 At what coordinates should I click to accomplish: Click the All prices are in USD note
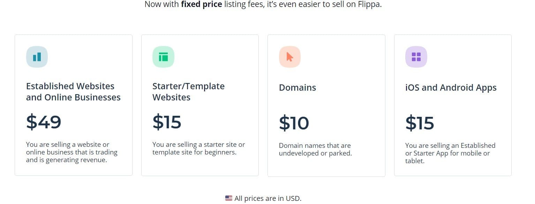click(x=268, y=198)
